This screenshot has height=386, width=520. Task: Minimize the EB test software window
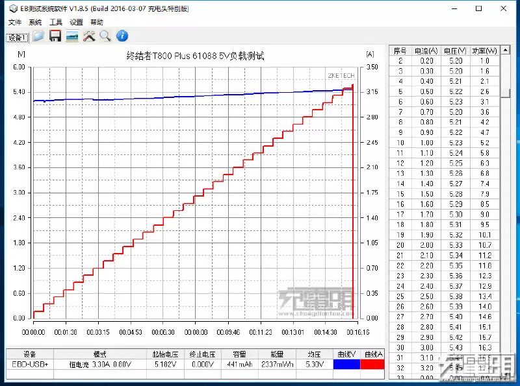(x=454, y=8)
